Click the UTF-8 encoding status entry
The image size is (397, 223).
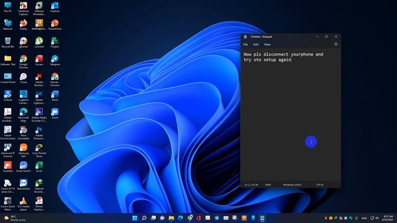pos(319,185)
